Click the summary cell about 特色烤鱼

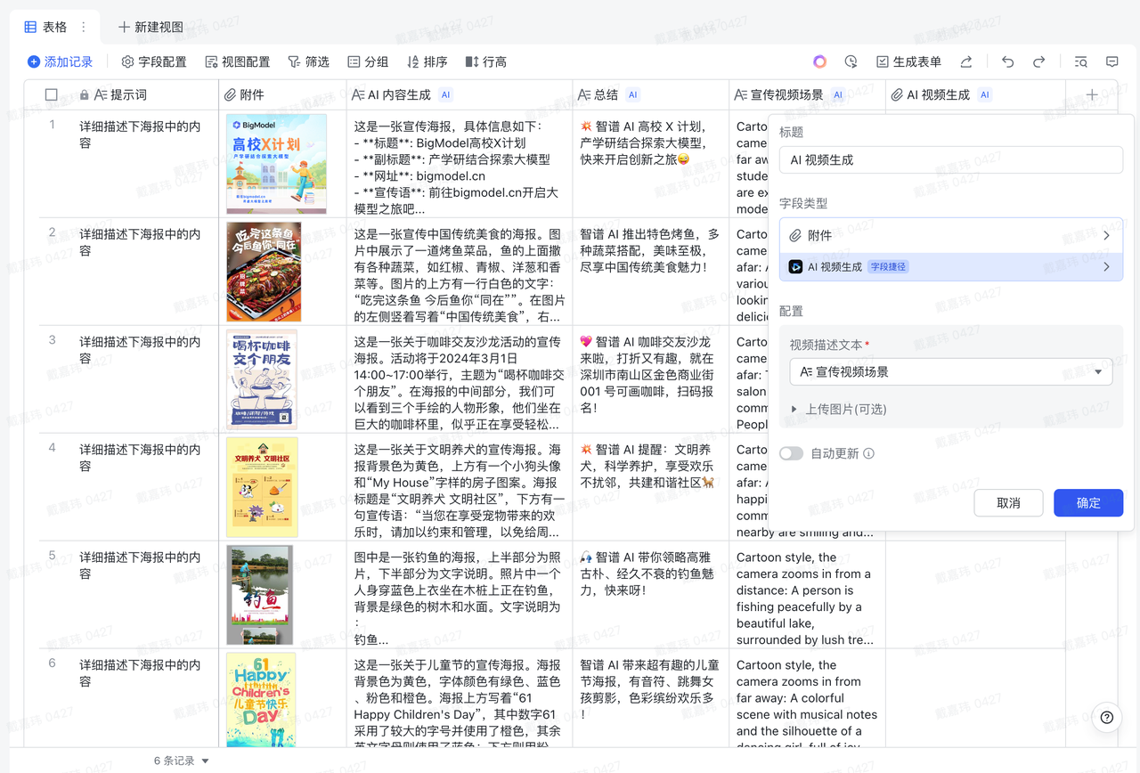pyautogui.click(x=651, y=272)
